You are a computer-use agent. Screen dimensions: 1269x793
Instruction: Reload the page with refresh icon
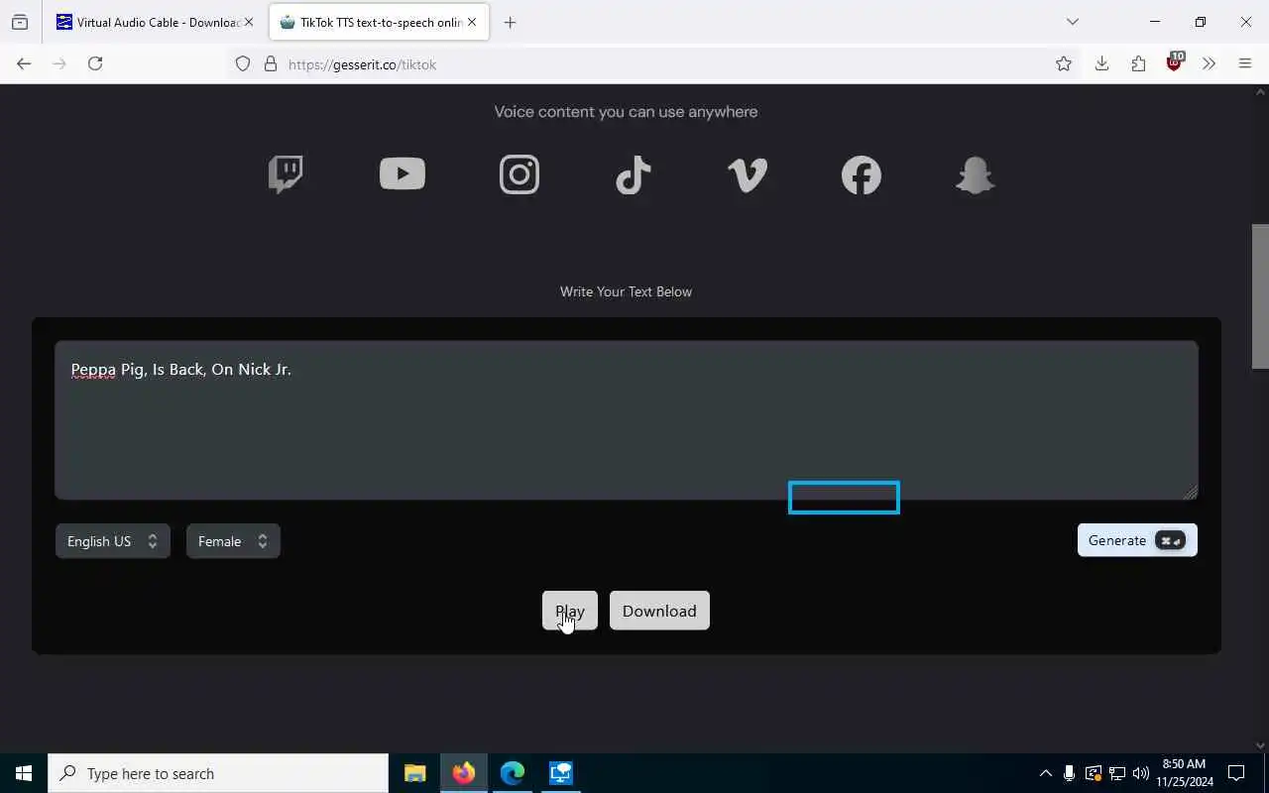point(95,63)
